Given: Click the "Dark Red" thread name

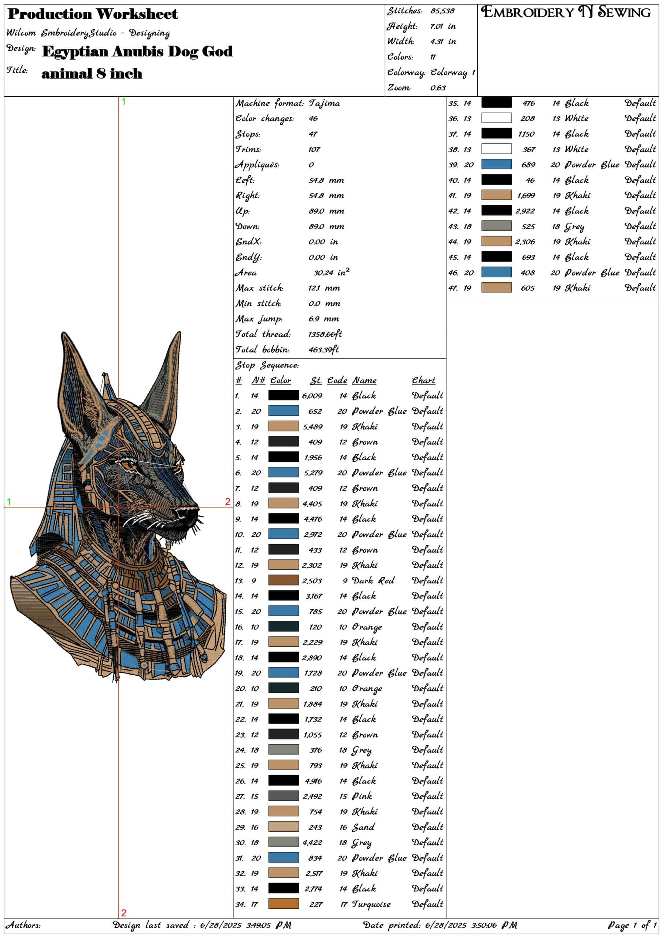Looking at the screenshot, I should click(373, 580).
